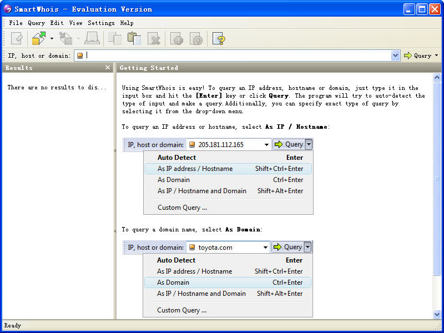The height and width of the screenshot is (333, 444).
Task: Open the View menu
Action: 75,23
